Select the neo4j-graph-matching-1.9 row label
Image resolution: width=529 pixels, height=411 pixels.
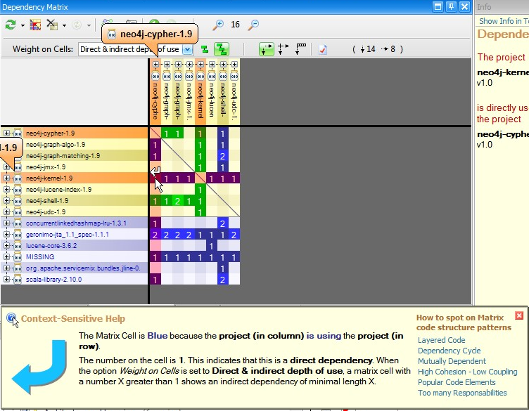point(63,156)
